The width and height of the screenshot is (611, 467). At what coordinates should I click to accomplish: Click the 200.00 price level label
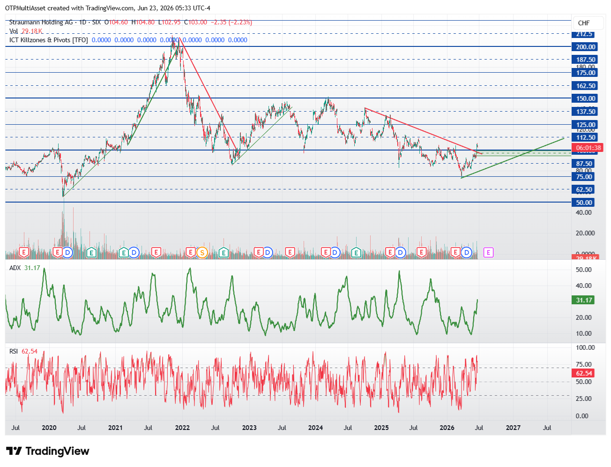(x=585, y=47)
